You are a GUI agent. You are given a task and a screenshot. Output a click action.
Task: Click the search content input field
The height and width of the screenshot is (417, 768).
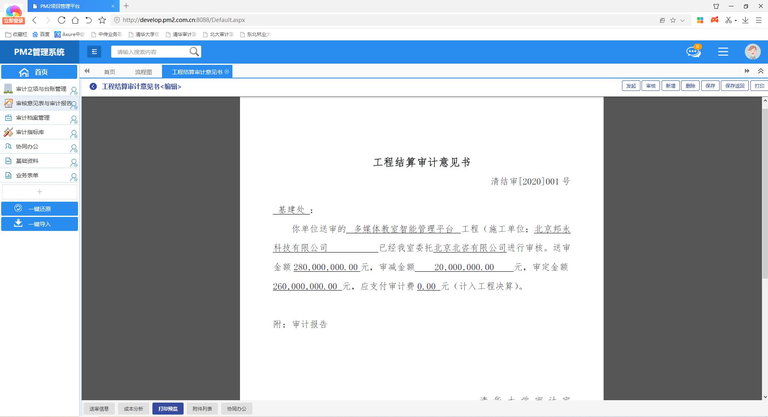tap(150, 52)
